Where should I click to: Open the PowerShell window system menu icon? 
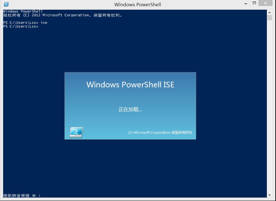pos(6,4)
